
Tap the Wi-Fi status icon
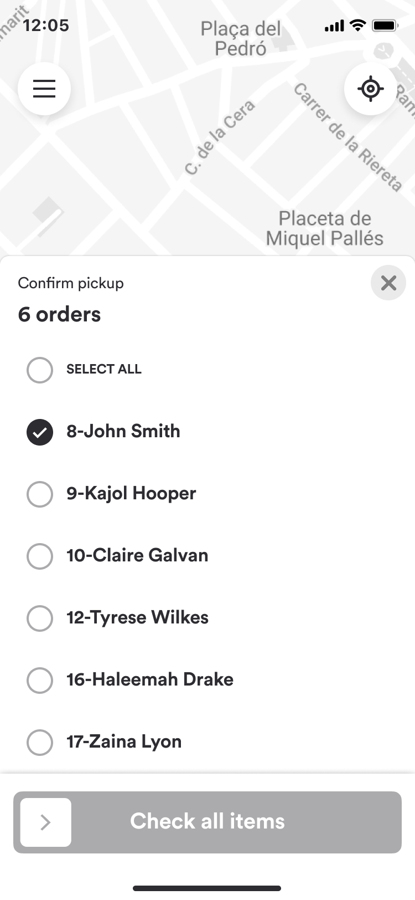(x=359, y=25)
